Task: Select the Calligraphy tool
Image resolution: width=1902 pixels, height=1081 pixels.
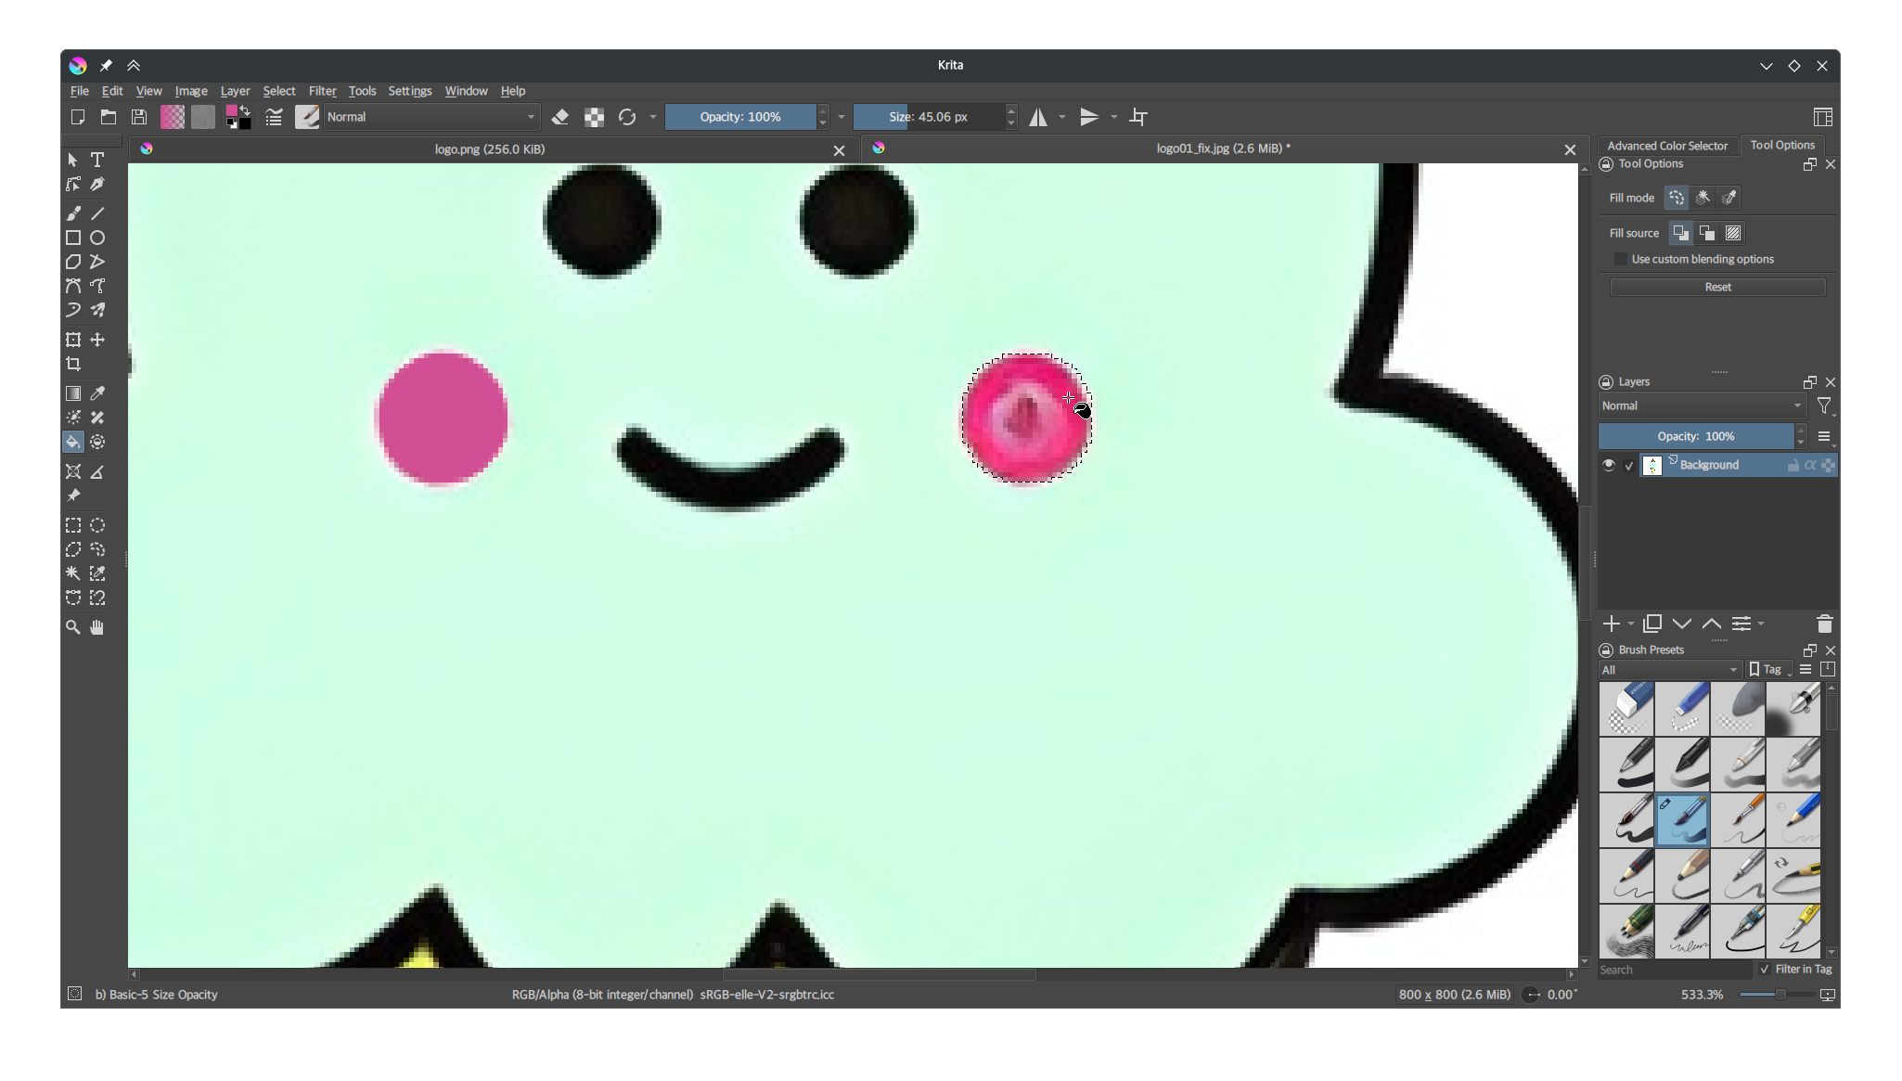Action: 97,184
